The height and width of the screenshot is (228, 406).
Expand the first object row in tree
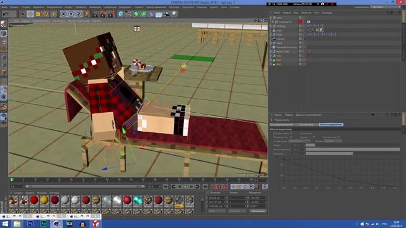pos(271,18)
